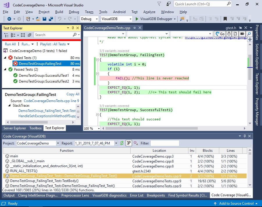262x207 pixels.
Task: Refresh the code coverage report with the green arrows
Action: coord(122,143)
